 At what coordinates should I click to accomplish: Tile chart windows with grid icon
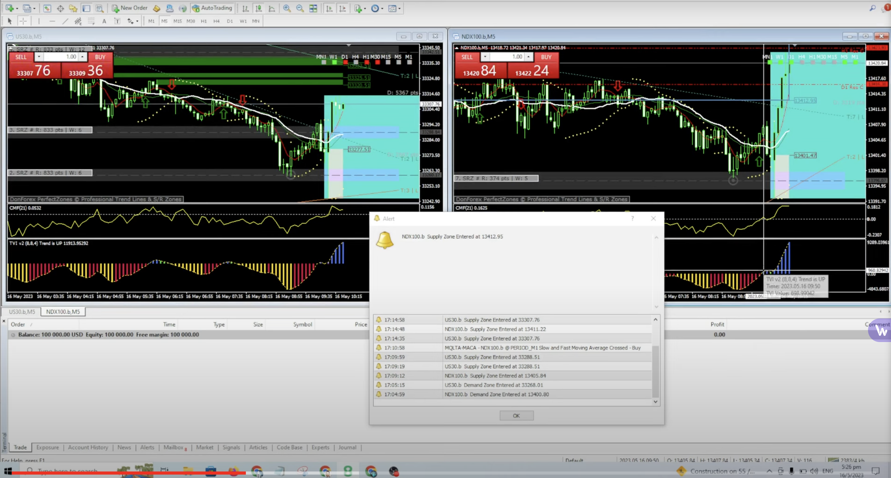(x=313, y=8)
